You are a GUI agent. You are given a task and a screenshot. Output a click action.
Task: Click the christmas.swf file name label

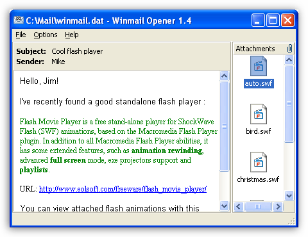[258, 179]
